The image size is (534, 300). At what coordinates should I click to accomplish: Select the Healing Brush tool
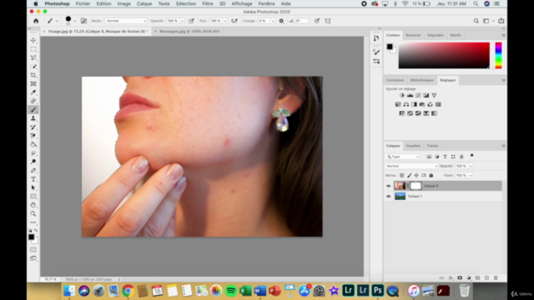click(33, 101)
